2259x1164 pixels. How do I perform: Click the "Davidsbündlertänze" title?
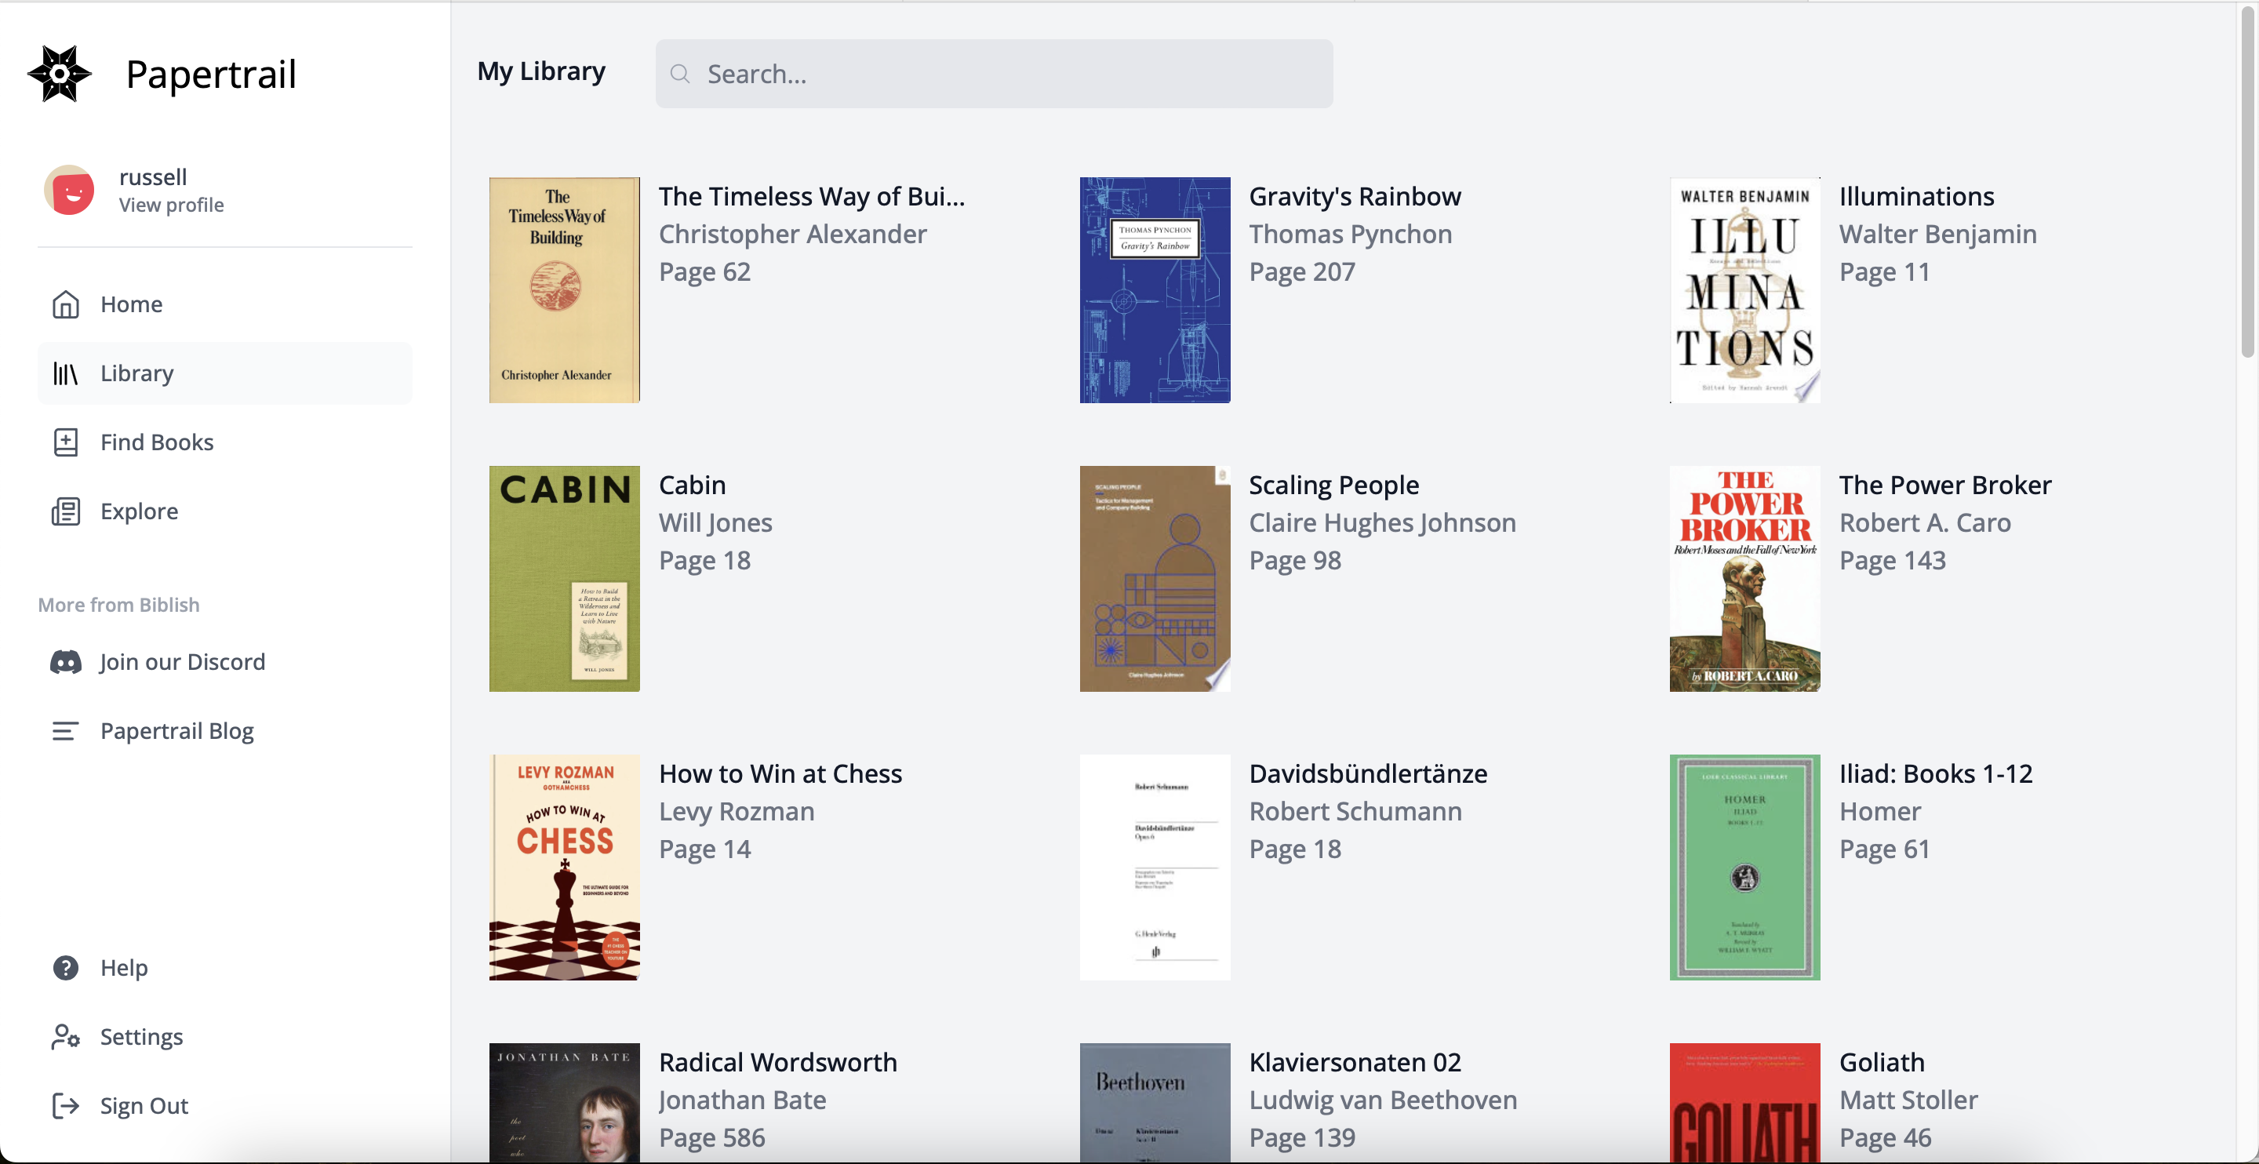coord(1368,773)
